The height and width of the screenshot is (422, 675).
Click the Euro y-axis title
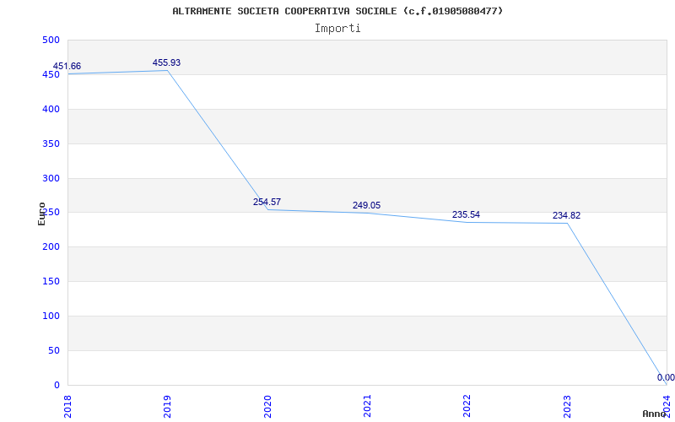coord(41,214)
